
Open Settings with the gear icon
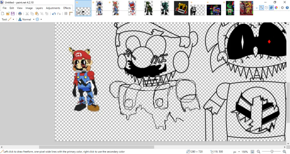[282, 8]
